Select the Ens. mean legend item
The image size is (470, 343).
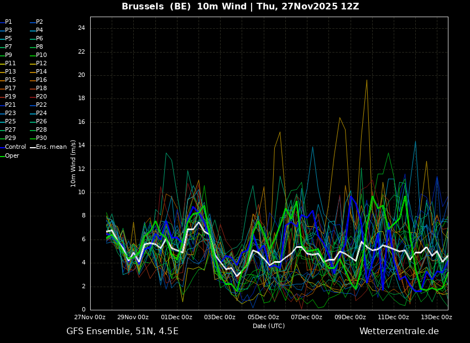click(x=48, y=147)
